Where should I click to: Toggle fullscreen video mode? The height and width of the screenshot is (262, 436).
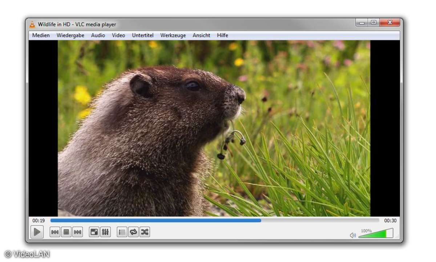[94, 232]
